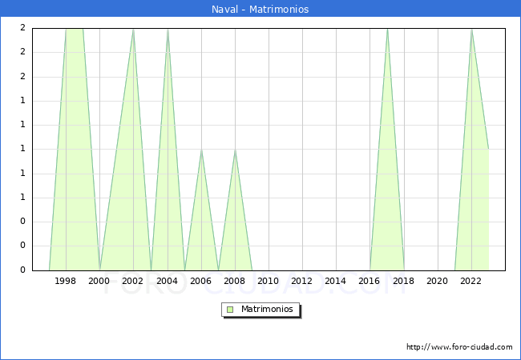Click the 2022 peak data point
521x360 pixels.
tap(471, 30)
